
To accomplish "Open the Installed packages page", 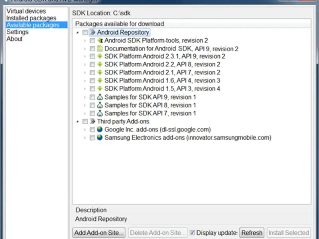I will point(31,18).
